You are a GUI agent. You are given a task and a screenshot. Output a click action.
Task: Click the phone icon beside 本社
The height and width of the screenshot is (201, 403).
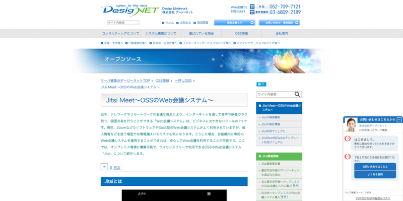[252, 7]
